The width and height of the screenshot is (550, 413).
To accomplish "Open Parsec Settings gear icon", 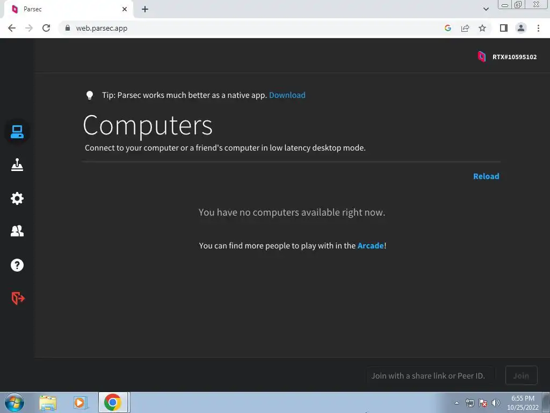I will (17, 198).
